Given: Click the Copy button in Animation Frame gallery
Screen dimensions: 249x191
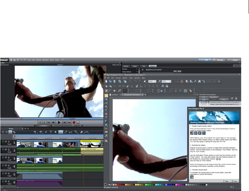Looking at the screenshot, I should (x=204, y=100).
